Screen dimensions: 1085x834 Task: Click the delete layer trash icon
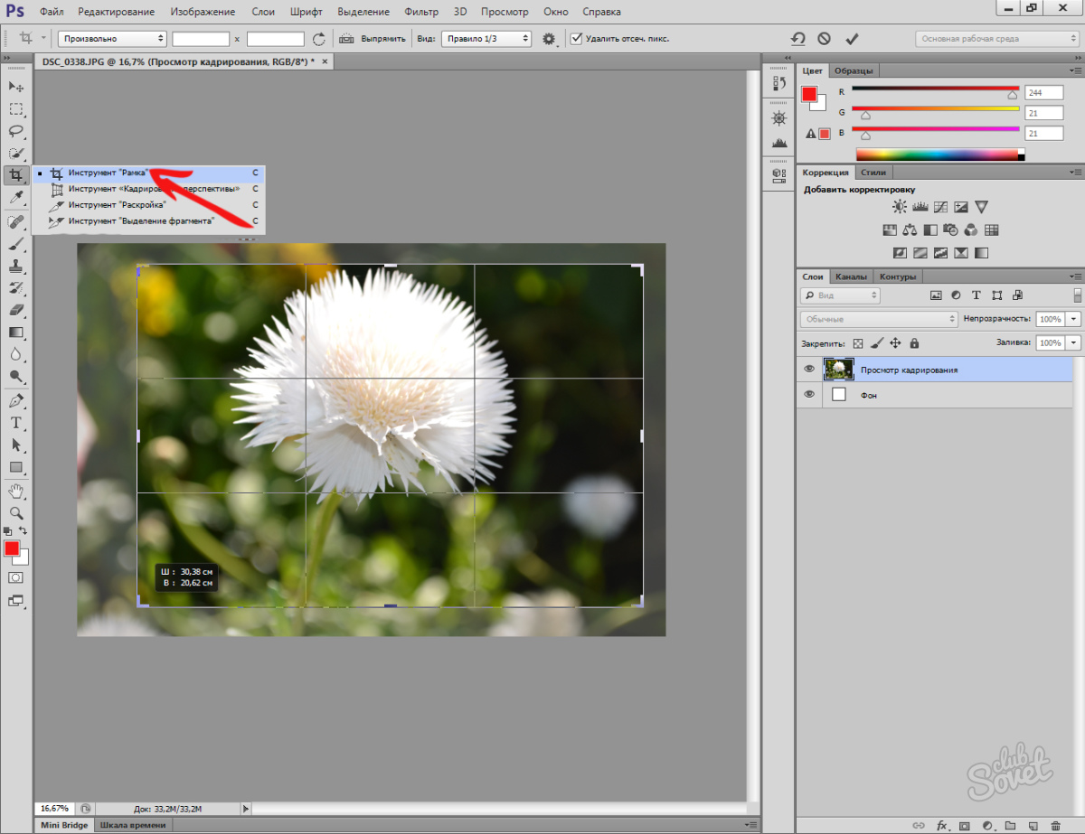pyautogui.click(x=1054, y=826)
